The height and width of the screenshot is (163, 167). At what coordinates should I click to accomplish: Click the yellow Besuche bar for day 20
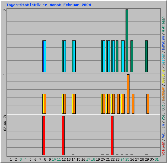(x=102, y=104)
